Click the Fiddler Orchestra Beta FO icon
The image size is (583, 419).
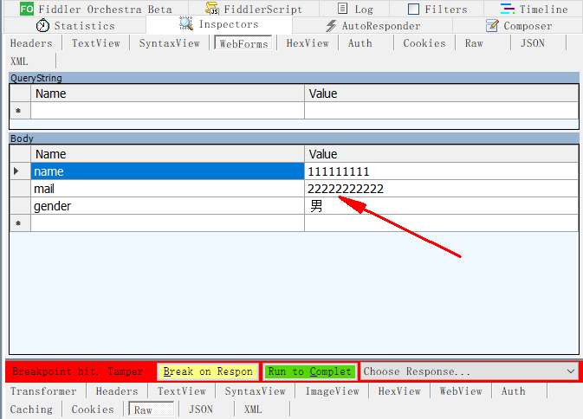(x=27, y=8)
